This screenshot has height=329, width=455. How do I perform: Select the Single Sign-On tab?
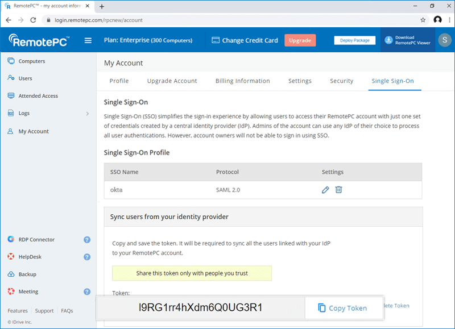(x=392, y=81)
